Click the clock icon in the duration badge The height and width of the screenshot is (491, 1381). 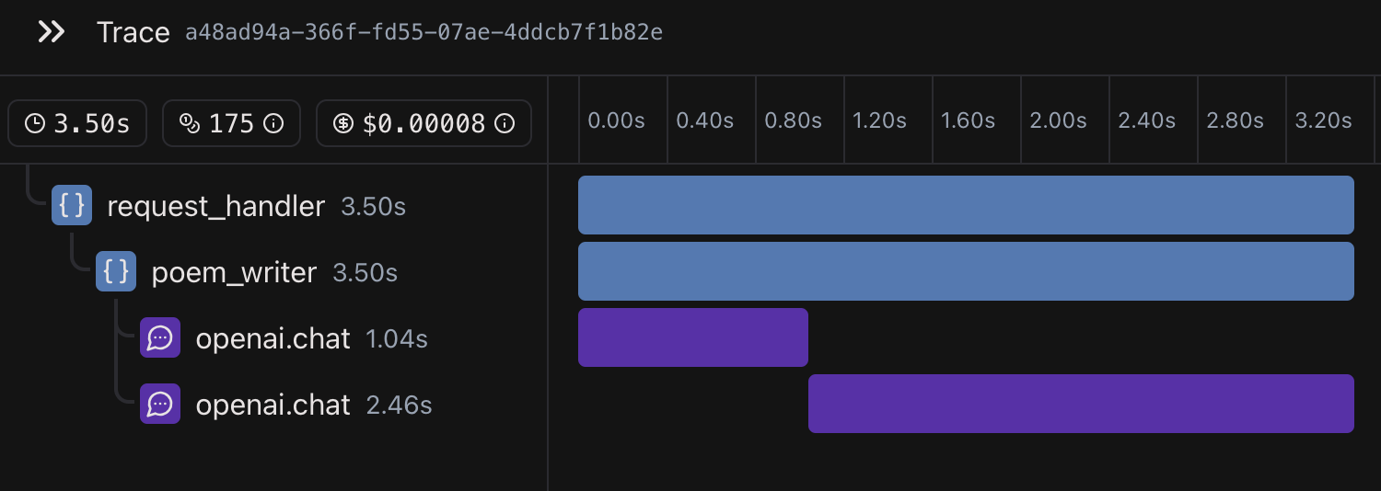coord(35,123)
